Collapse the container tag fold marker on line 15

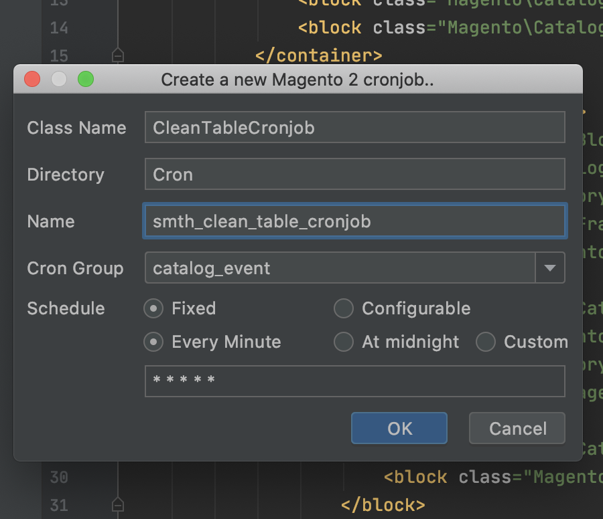118,55
